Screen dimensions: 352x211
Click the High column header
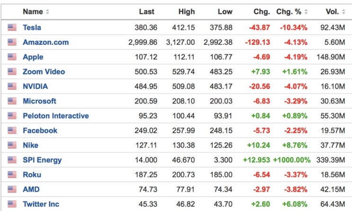(x=187, y=12)
